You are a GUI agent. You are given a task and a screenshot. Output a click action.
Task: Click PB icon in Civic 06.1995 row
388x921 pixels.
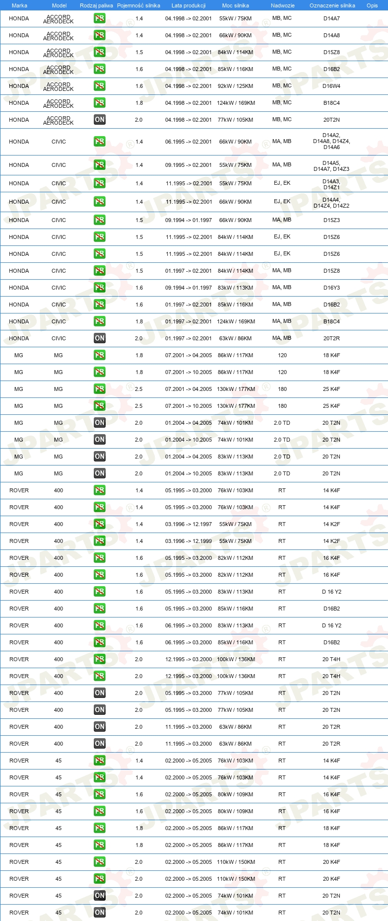(100, 142)
